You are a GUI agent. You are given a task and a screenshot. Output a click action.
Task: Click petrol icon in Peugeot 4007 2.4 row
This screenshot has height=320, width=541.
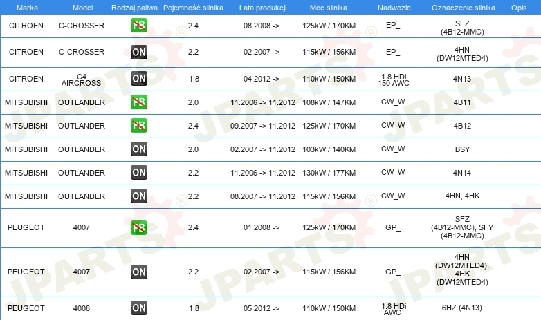click(138, 227)
